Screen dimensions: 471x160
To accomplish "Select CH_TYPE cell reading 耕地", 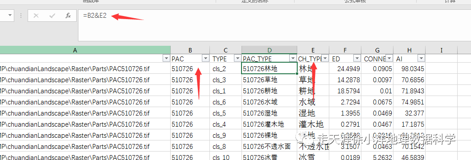I will pos(313,91).
